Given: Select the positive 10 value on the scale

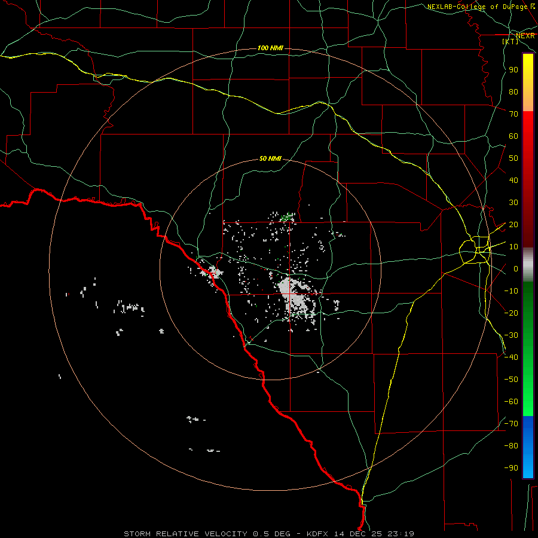Looking at the screenshot, I should [x=513, y=247].
